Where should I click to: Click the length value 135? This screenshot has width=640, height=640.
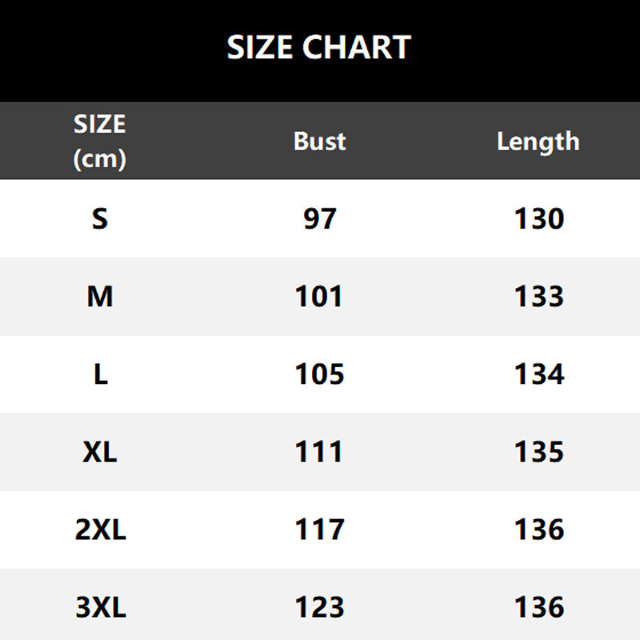(538, 452)
